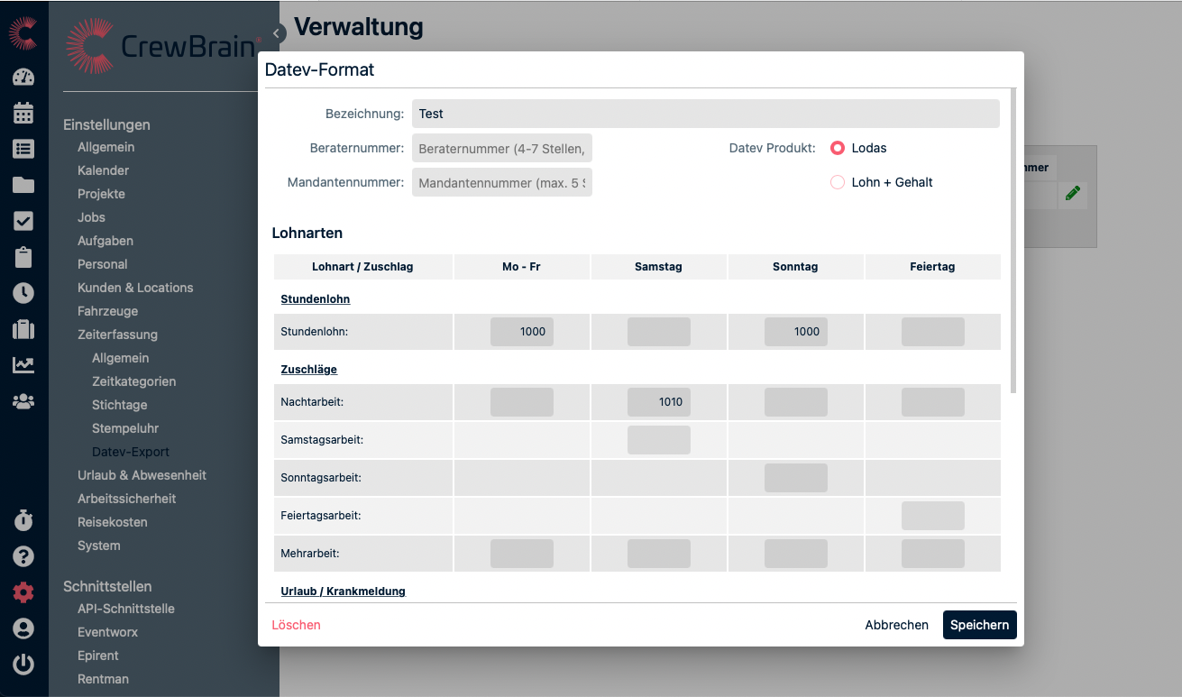Select the Lohn + Gehalt option

[838, 182]
